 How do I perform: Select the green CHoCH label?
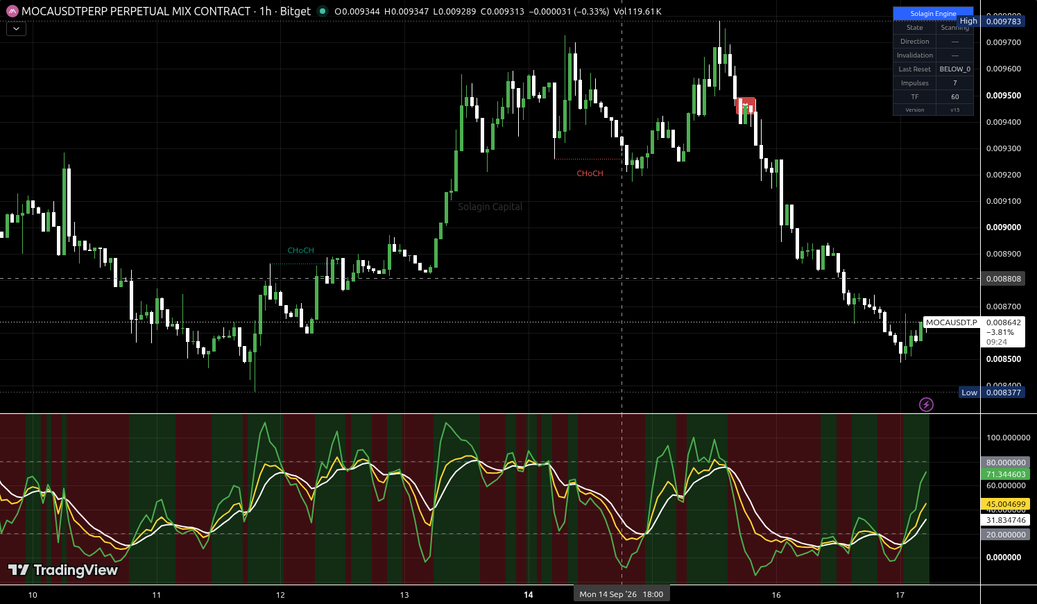click(301, 250)
